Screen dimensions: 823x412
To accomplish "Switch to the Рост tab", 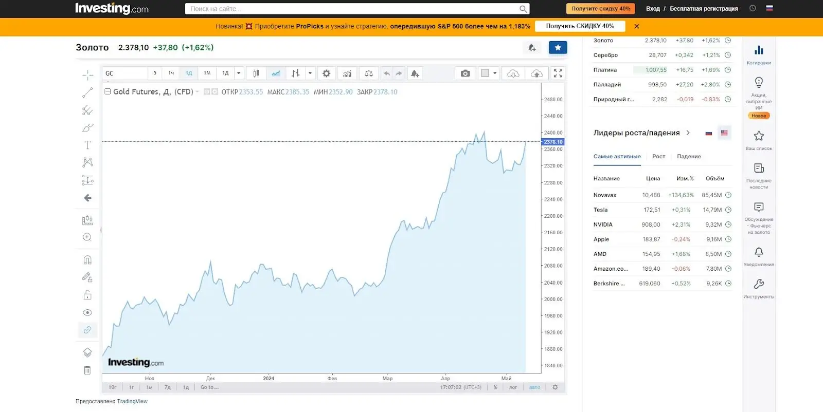I will click(x=659, y=157).
